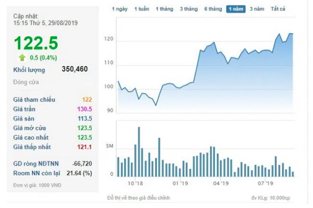Switch chart to "3 năm" range
The width and height of the screenshot is (313, 208).
click(x=258, y=9)
